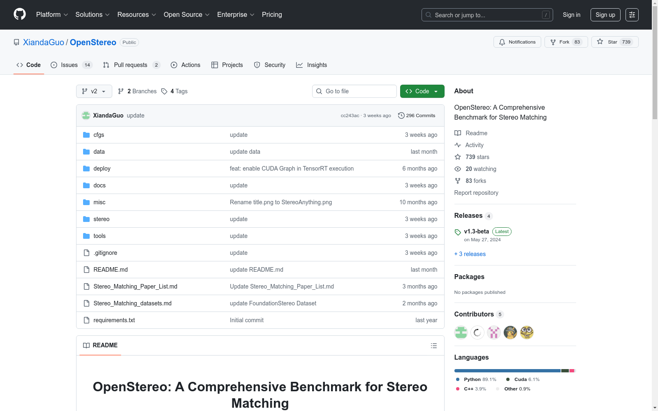This screenshot has height=411, width=658.
Task: Click the Python segment of language bar
Action: (507, 371)
